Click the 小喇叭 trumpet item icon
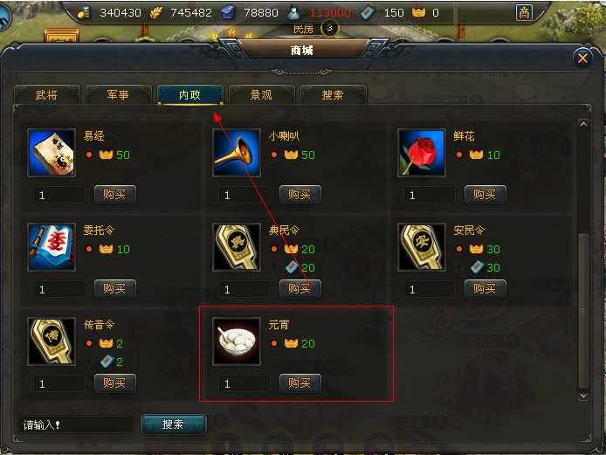The image size is (606, 455). pos(237,153)
